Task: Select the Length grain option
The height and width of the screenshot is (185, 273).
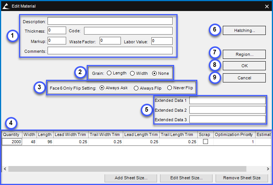Action: click(109, 73)
